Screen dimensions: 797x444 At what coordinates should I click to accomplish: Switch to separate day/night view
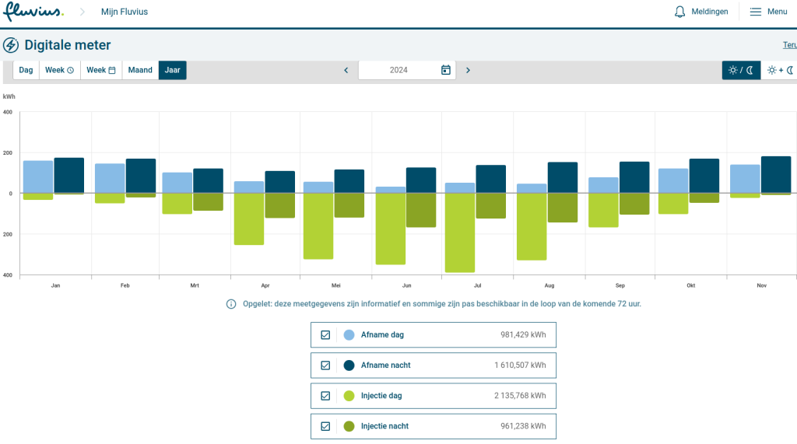click(x=741, y=70)
